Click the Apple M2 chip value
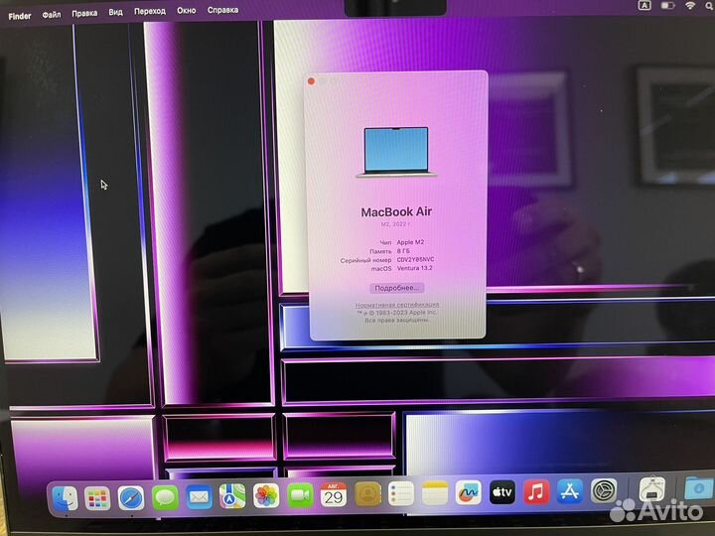 pos(410,242)
